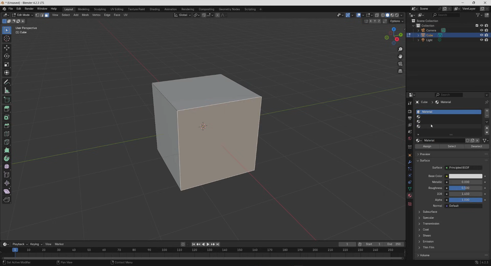Viewport: 491px width, 266px height.
Task: Switch to the Shading workspace tab
Action: point(155,9)
